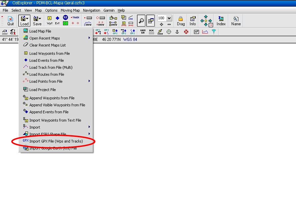Click the NMEA SIM simulator icon
Viewport: 296px width, 198px height.
pos(143,32)
